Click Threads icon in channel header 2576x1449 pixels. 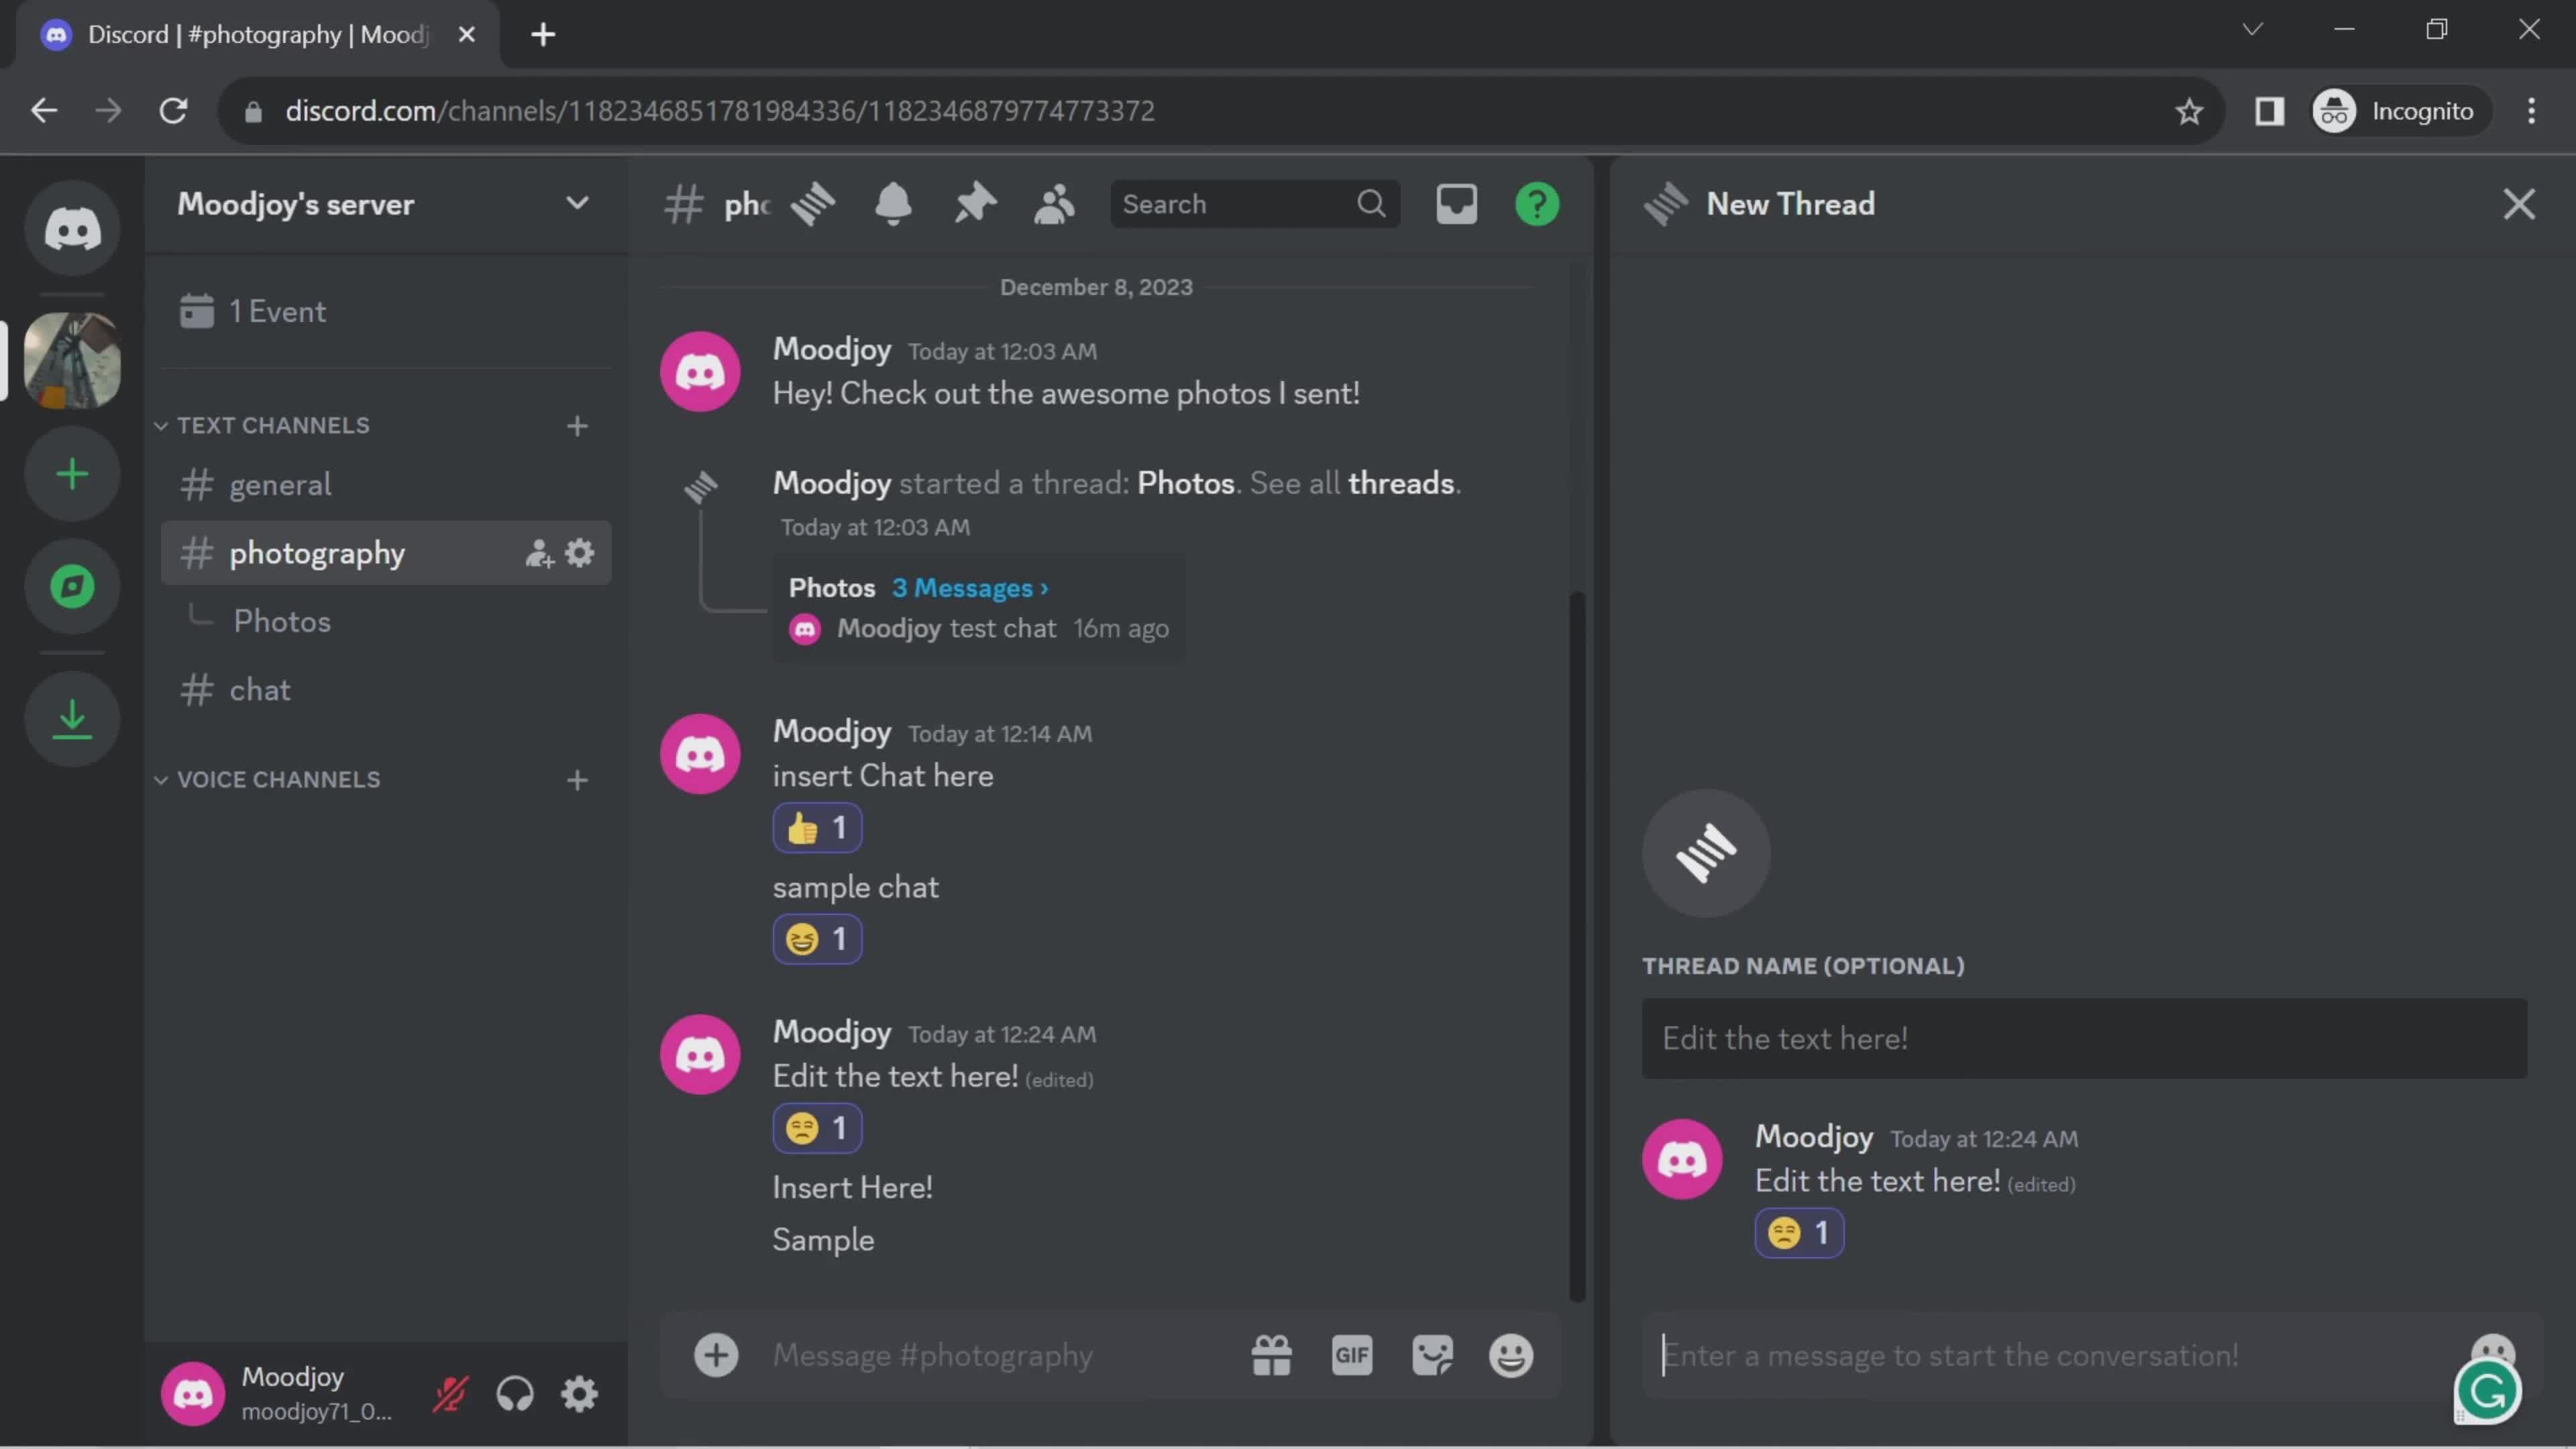813,203
